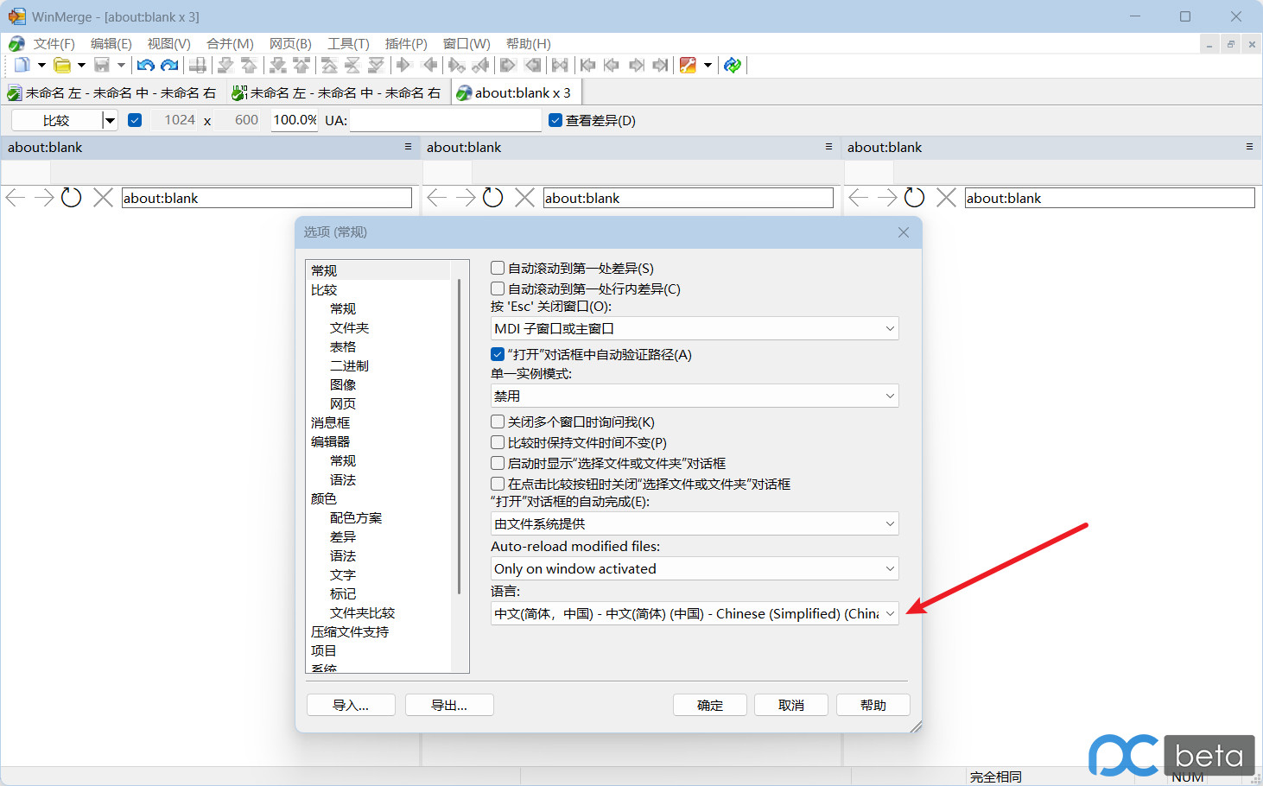Click the green Refresh toolbar icon
The width and height of the screenshot is (1263, 786).
[x=733, y=65]
